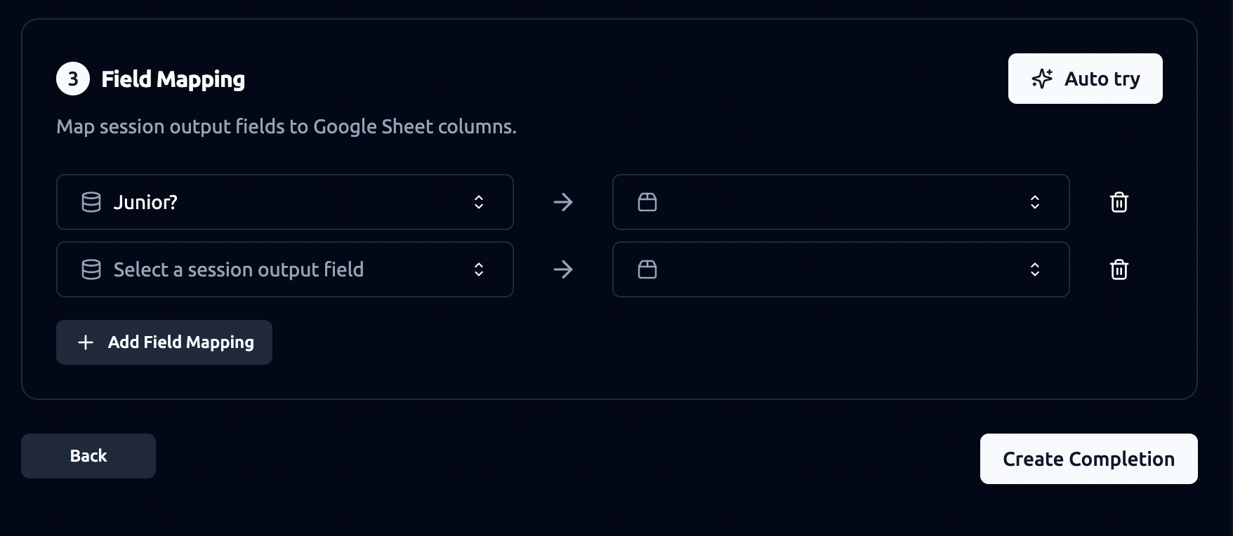
Task: Expand chevrons on Junior? selector
Action: click(x=479, y=202)
